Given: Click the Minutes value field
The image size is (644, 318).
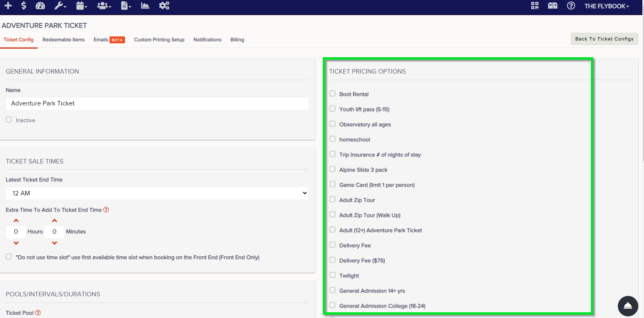Looking at the screenshot, I should point(54,232).
